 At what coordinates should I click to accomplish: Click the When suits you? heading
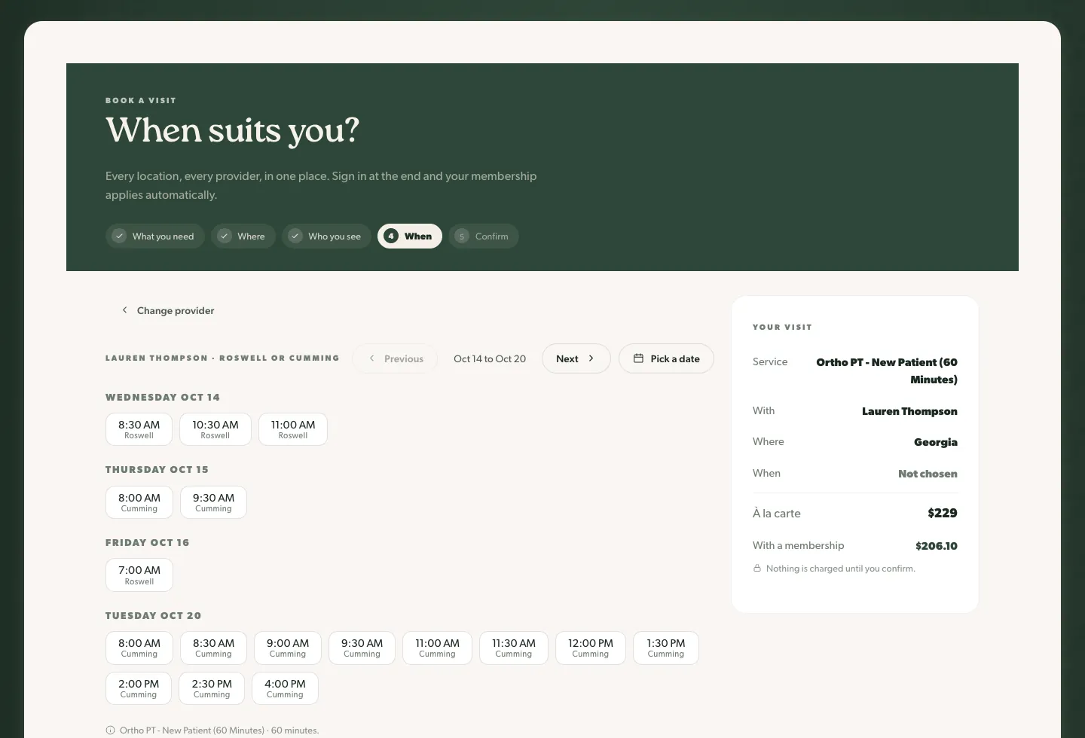point(232,130)
